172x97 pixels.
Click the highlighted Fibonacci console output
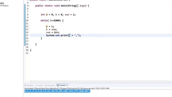57,91
